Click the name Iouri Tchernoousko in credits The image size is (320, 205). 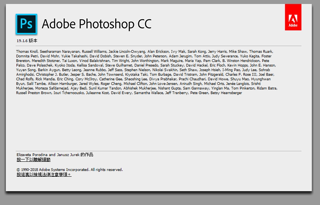[69, 93]
